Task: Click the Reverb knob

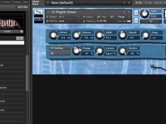Action: tap(123, 35)
